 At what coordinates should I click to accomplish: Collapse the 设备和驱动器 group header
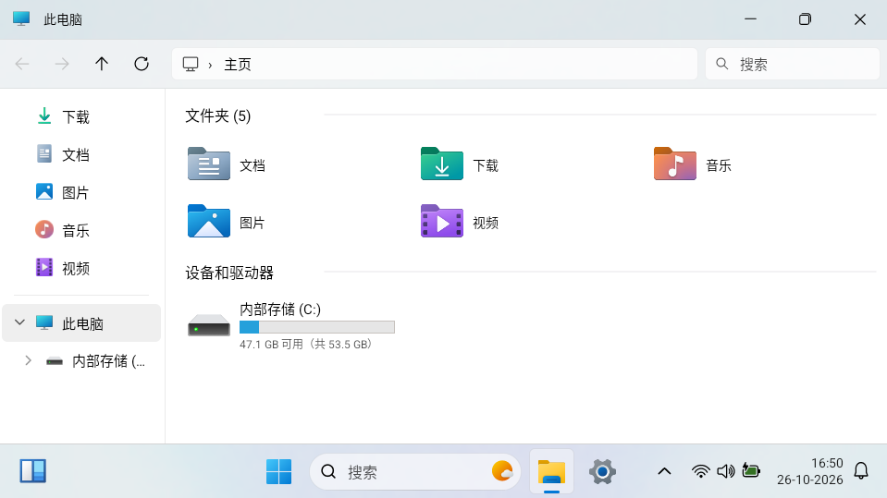pyautogui.click(x=229, y=273)
